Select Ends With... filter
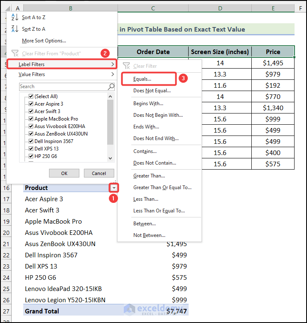This screenshot has height=323, width=307. pos(146,127)
